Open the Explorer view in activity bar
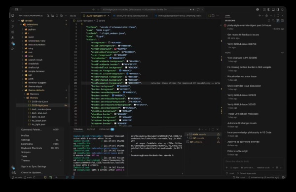296x192 pixels. click(x=13, y=16)
